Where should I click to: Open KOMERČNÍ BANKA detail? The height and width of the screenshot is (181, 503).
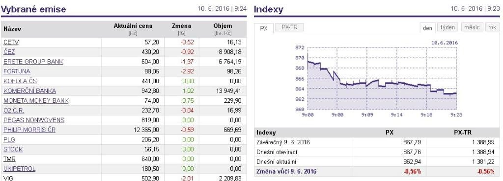tap(29, 91)
